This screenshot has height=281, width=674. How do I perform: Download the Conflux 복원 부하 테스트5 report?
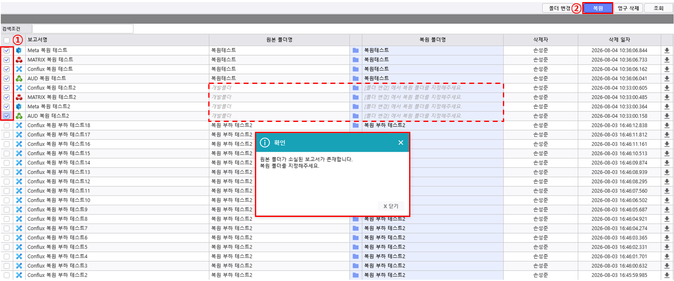tap(667, 247)
